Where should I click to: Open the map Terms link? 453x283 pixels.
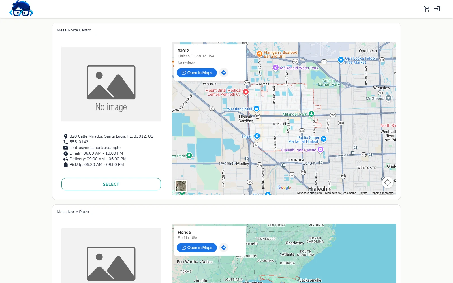(x=363, y=193)
